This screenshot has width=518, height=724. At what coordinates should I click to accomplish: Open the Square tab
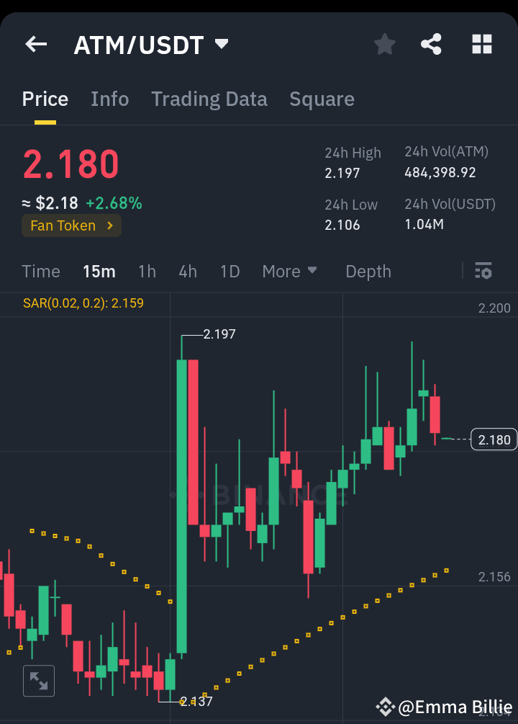coord(322,99)
